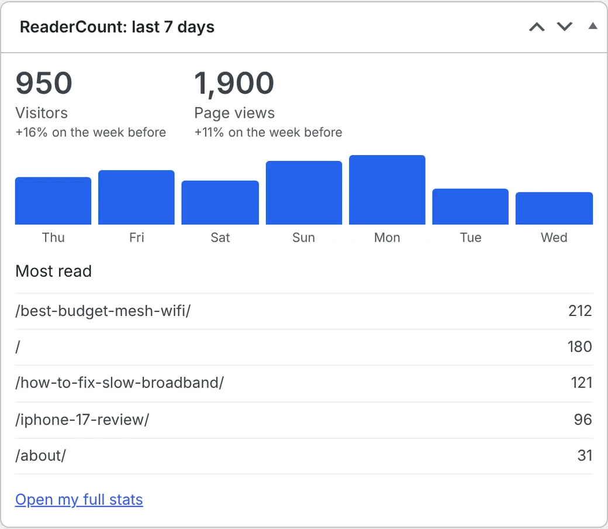Click the Sat day label
This screenshot has height=529, width=608.
[220, 238]
